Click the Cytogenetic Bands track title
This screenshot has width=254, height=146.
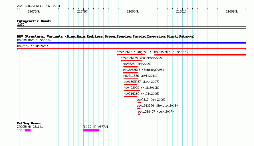34,21
